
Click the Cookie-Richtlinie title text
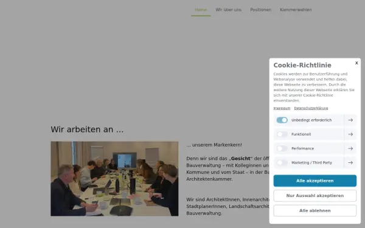point(302,65)
